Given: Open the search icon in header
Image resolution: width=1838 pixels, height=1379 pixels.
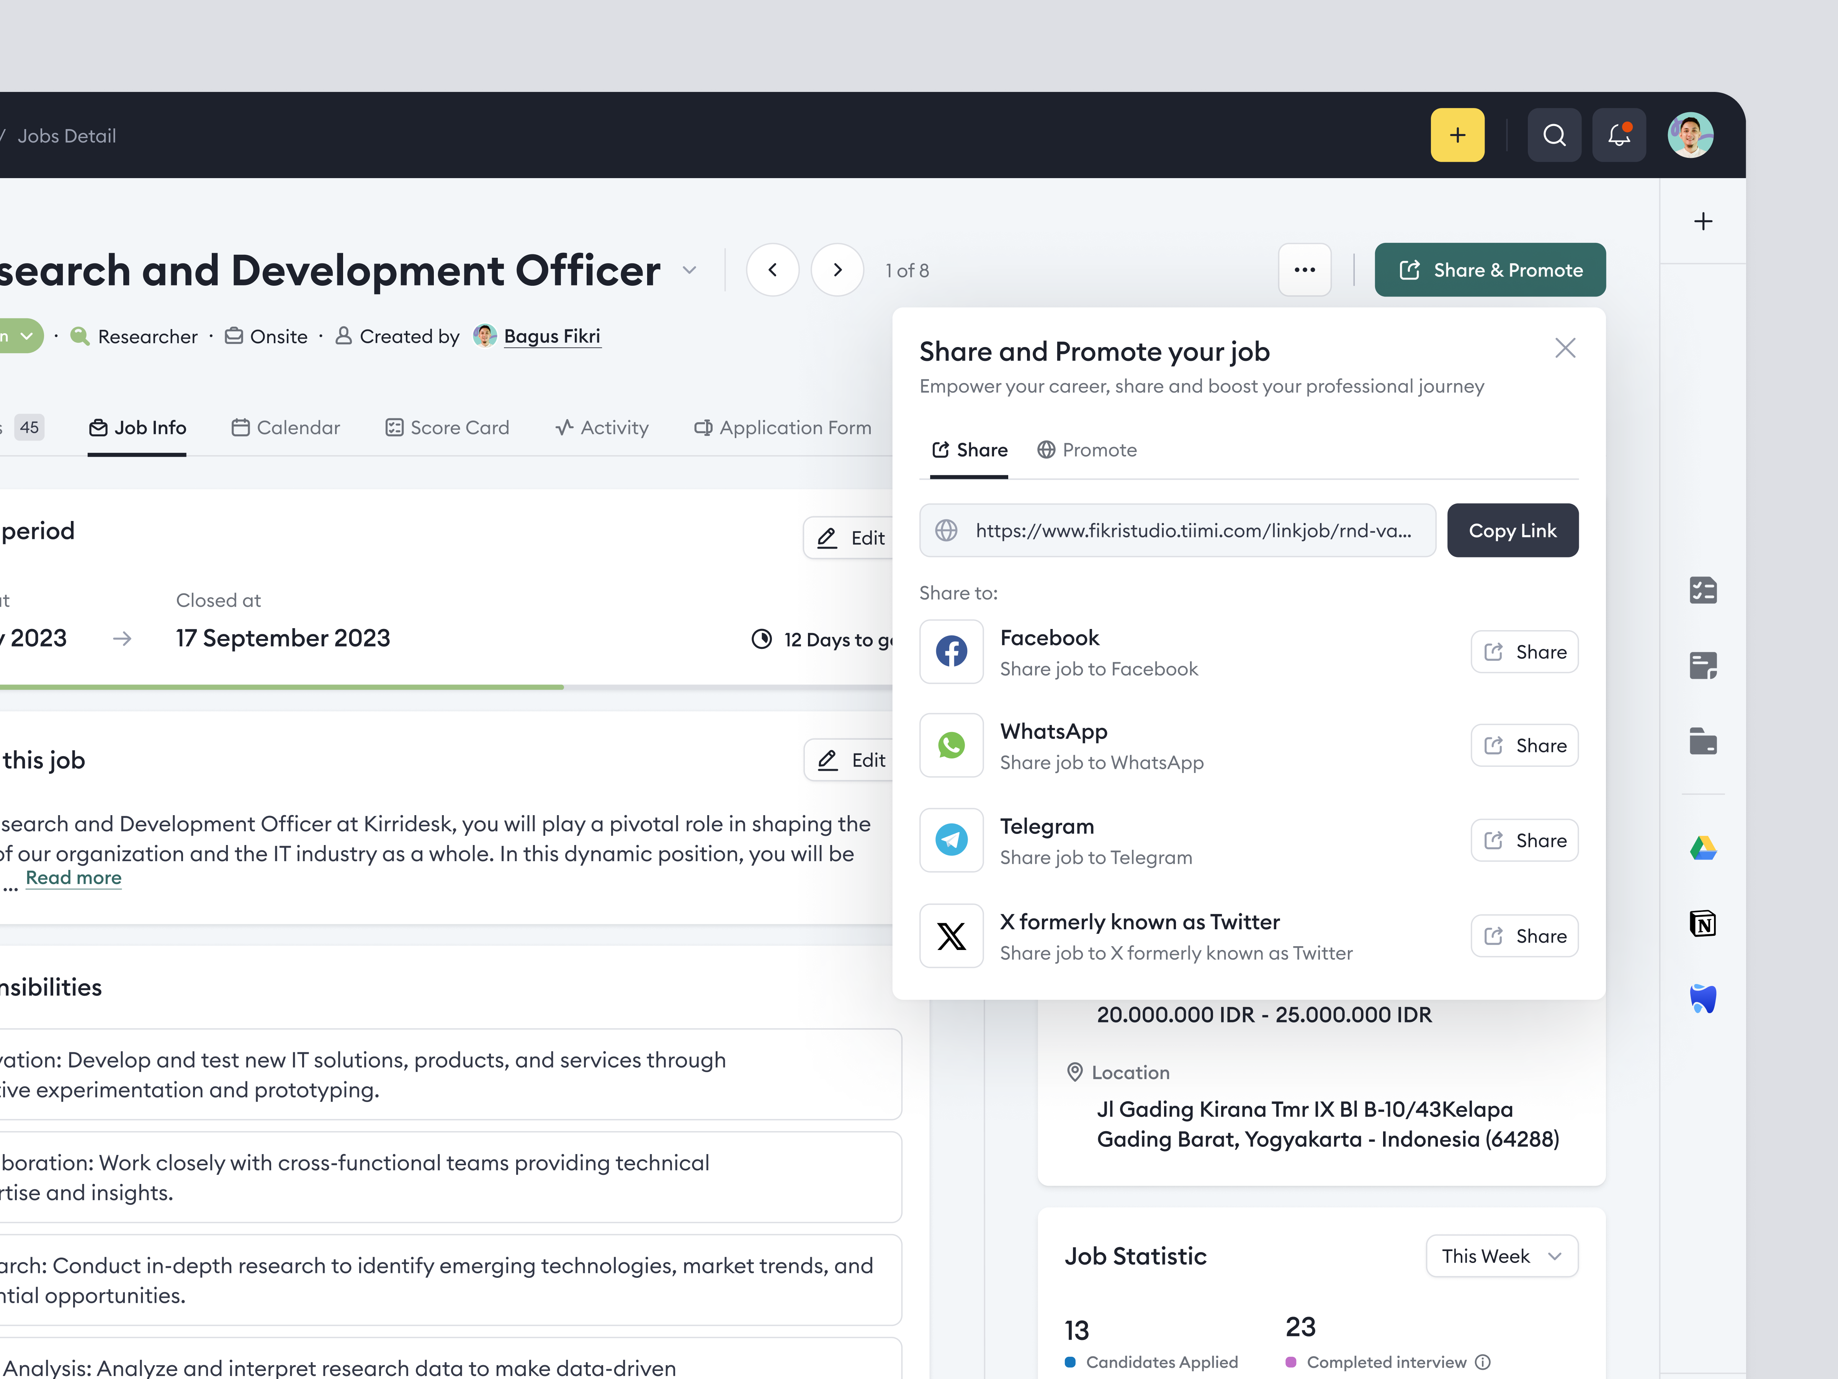Looking at the screenshot, I should coord(1554,135).
